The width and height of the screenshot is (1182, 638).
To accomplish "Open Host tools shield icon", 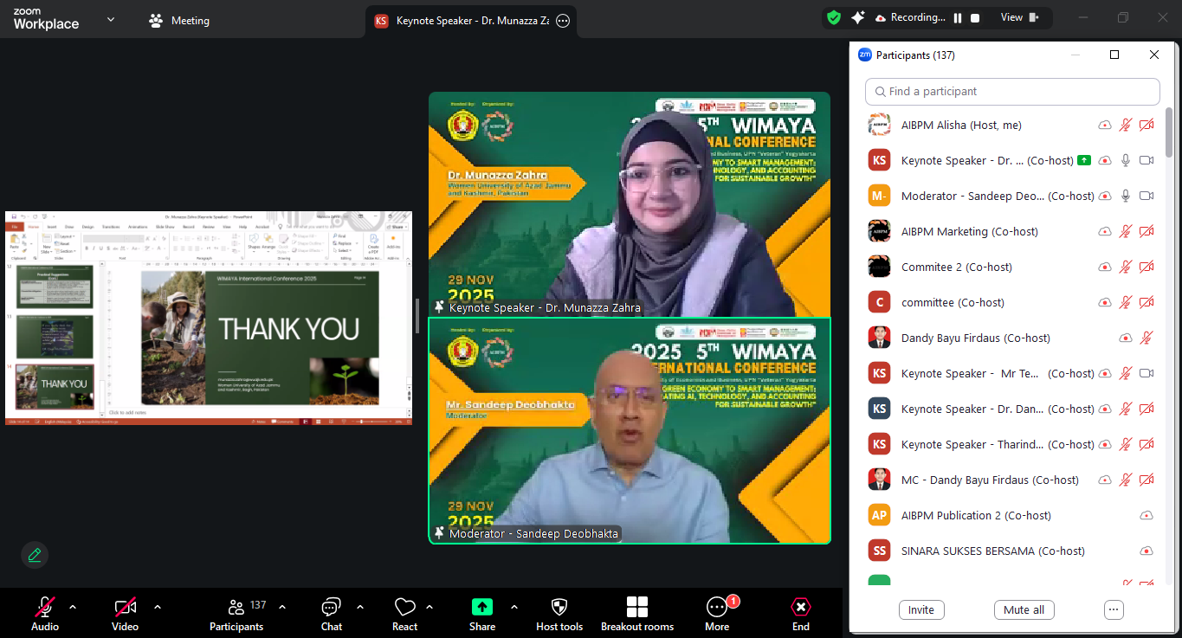I will (x=559, y=608).
